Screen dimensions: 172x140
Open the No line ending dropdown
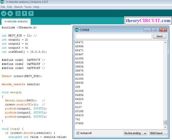[x=135, y=133]
